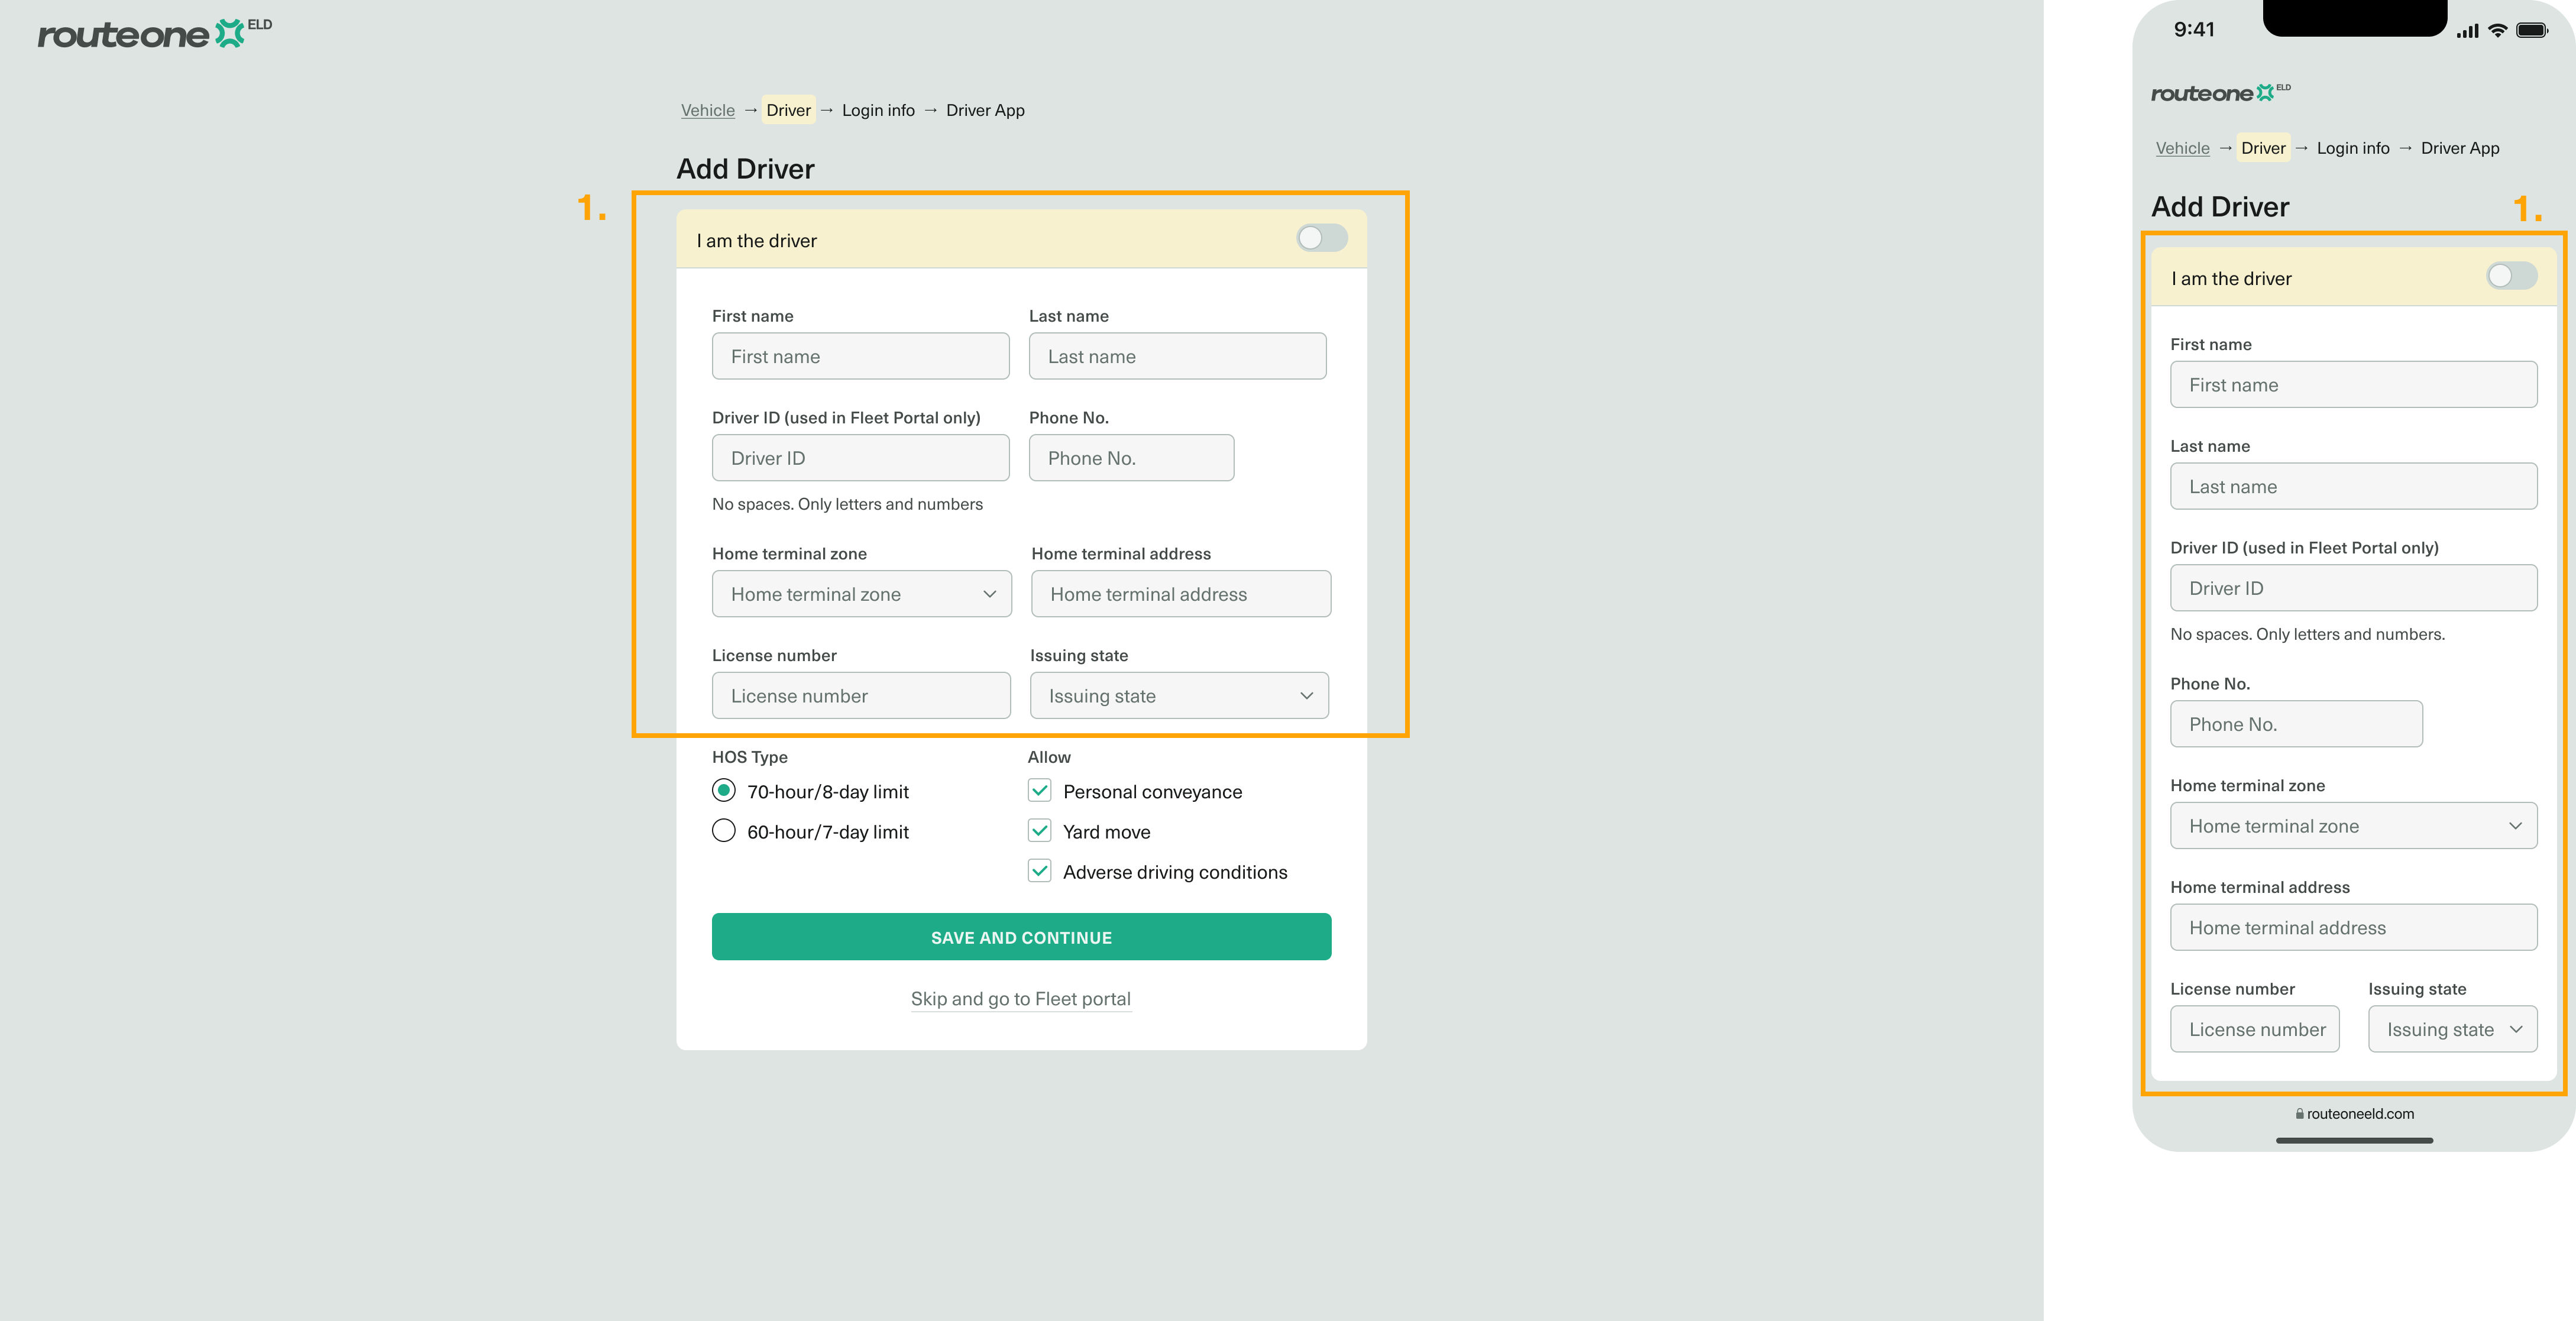Focus mobile First name field
2576x1321 pixels.
[2353, 384]
